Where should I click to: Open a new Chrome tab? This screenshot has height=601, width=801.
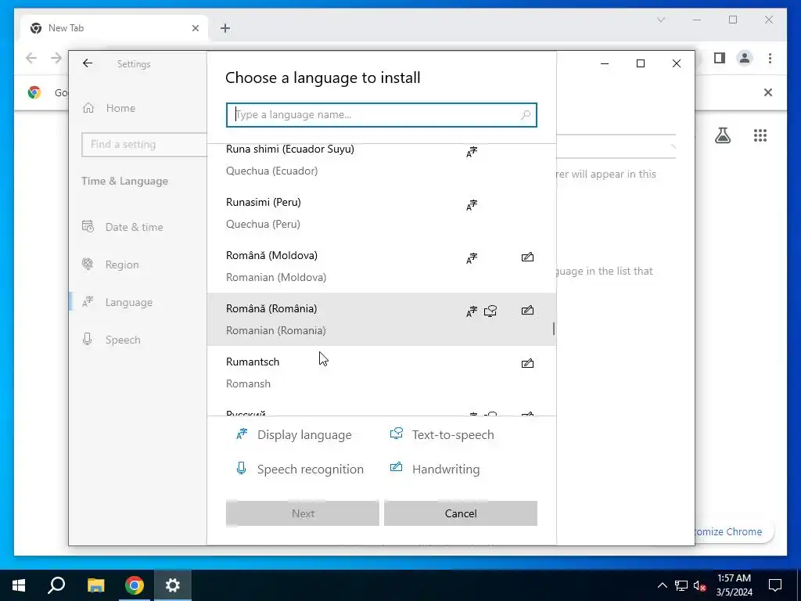click(x=225, y=28)
